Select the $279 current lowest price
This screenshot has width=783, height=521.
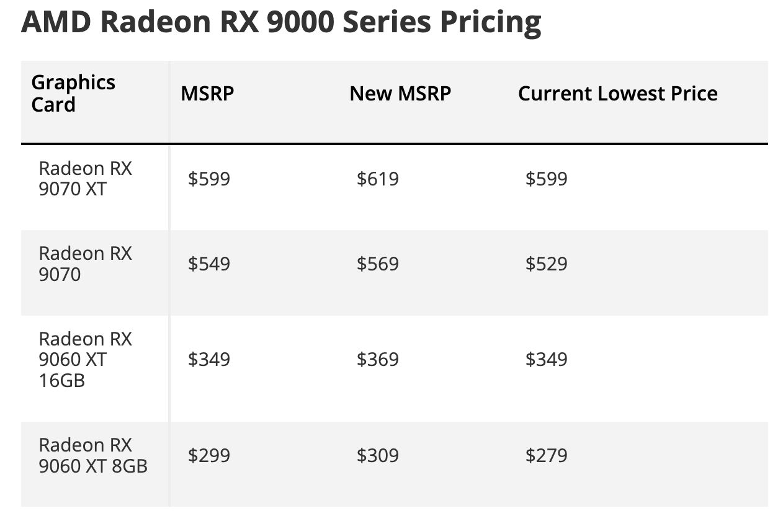546,456
